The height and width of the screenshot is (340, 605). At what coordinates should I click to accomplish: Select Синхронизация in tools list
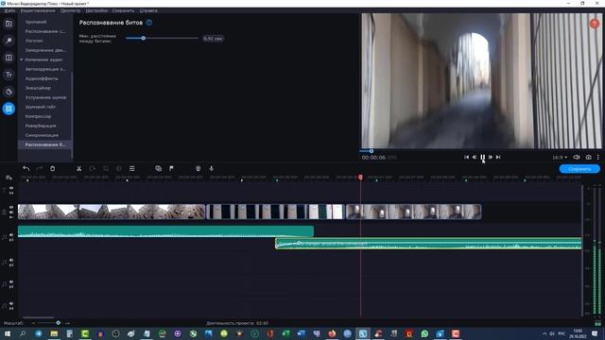(42, 135)
